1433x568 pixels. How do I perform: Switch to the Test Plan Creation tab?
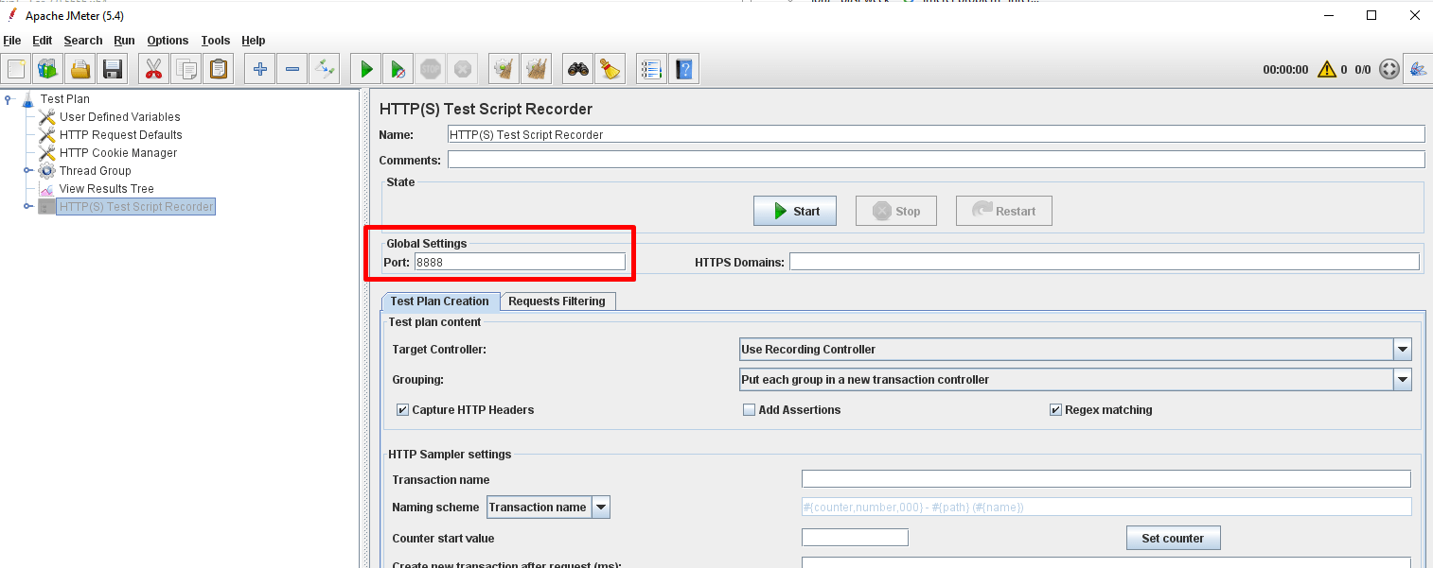[x=440, y=301]
